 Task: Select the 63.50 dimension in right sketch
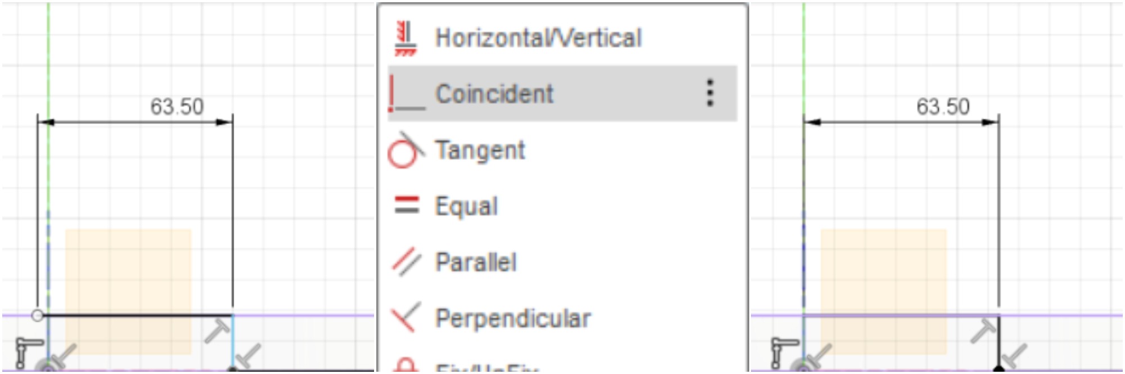click(x=943, y=107)
